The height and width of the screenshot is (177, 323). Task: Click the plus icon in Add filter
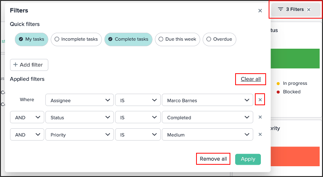[15, 65]
